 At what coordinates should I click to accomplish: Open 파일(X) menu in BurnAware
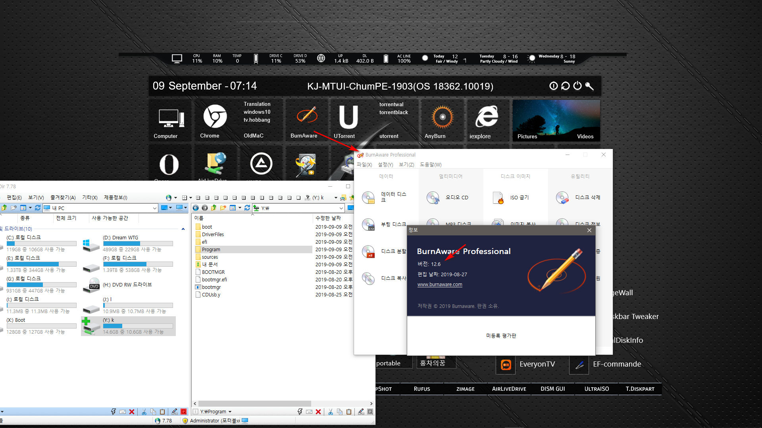(364, 164)
